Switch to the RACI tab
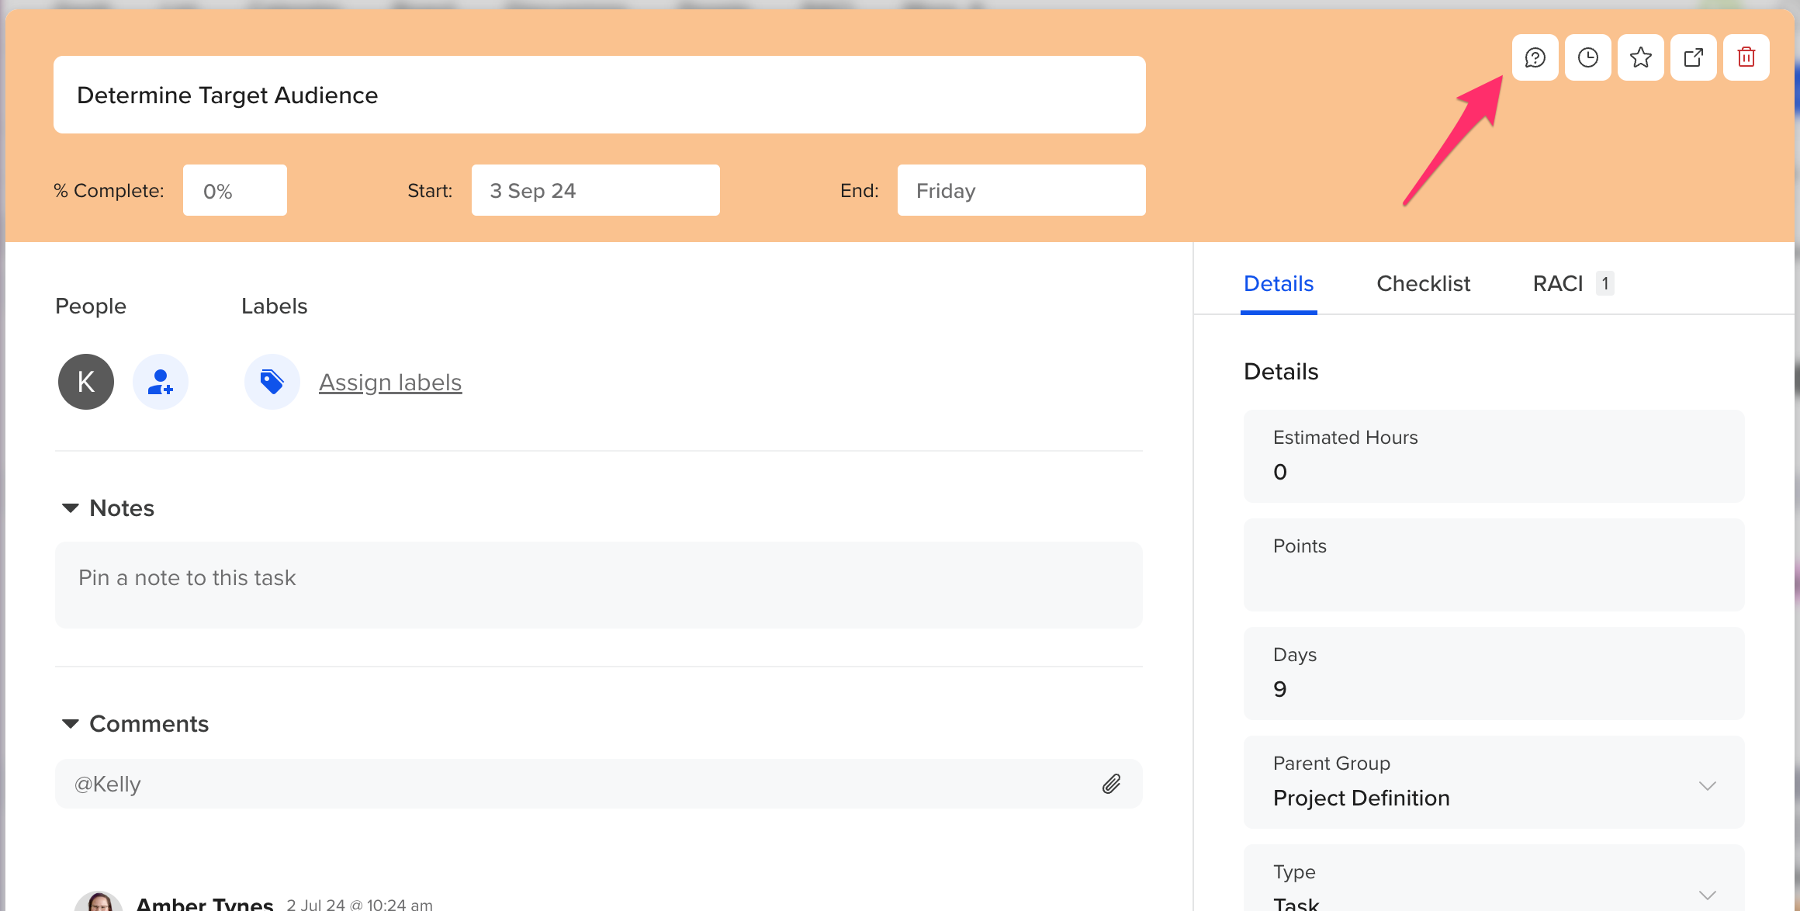The image size is (1800, 911). click(1558, 284)
